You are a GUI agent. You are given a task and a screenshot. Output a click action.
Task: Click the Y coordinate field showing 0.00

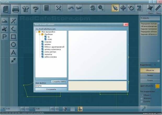42,109
